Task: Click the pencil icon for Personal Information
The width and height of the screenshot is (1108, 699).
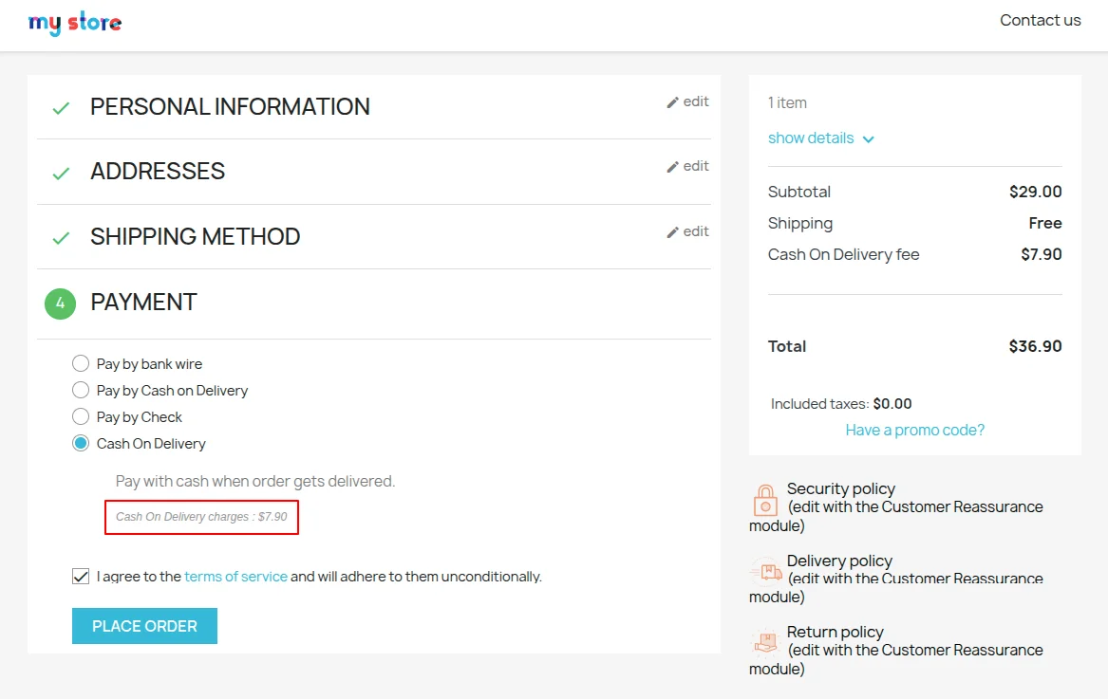Action: click(x=673, y=103)
